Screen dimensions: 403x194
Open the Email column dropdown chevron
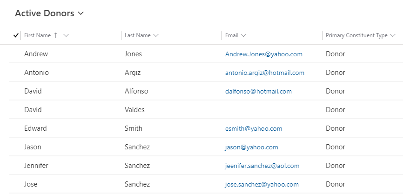click(x=244, y=35)
